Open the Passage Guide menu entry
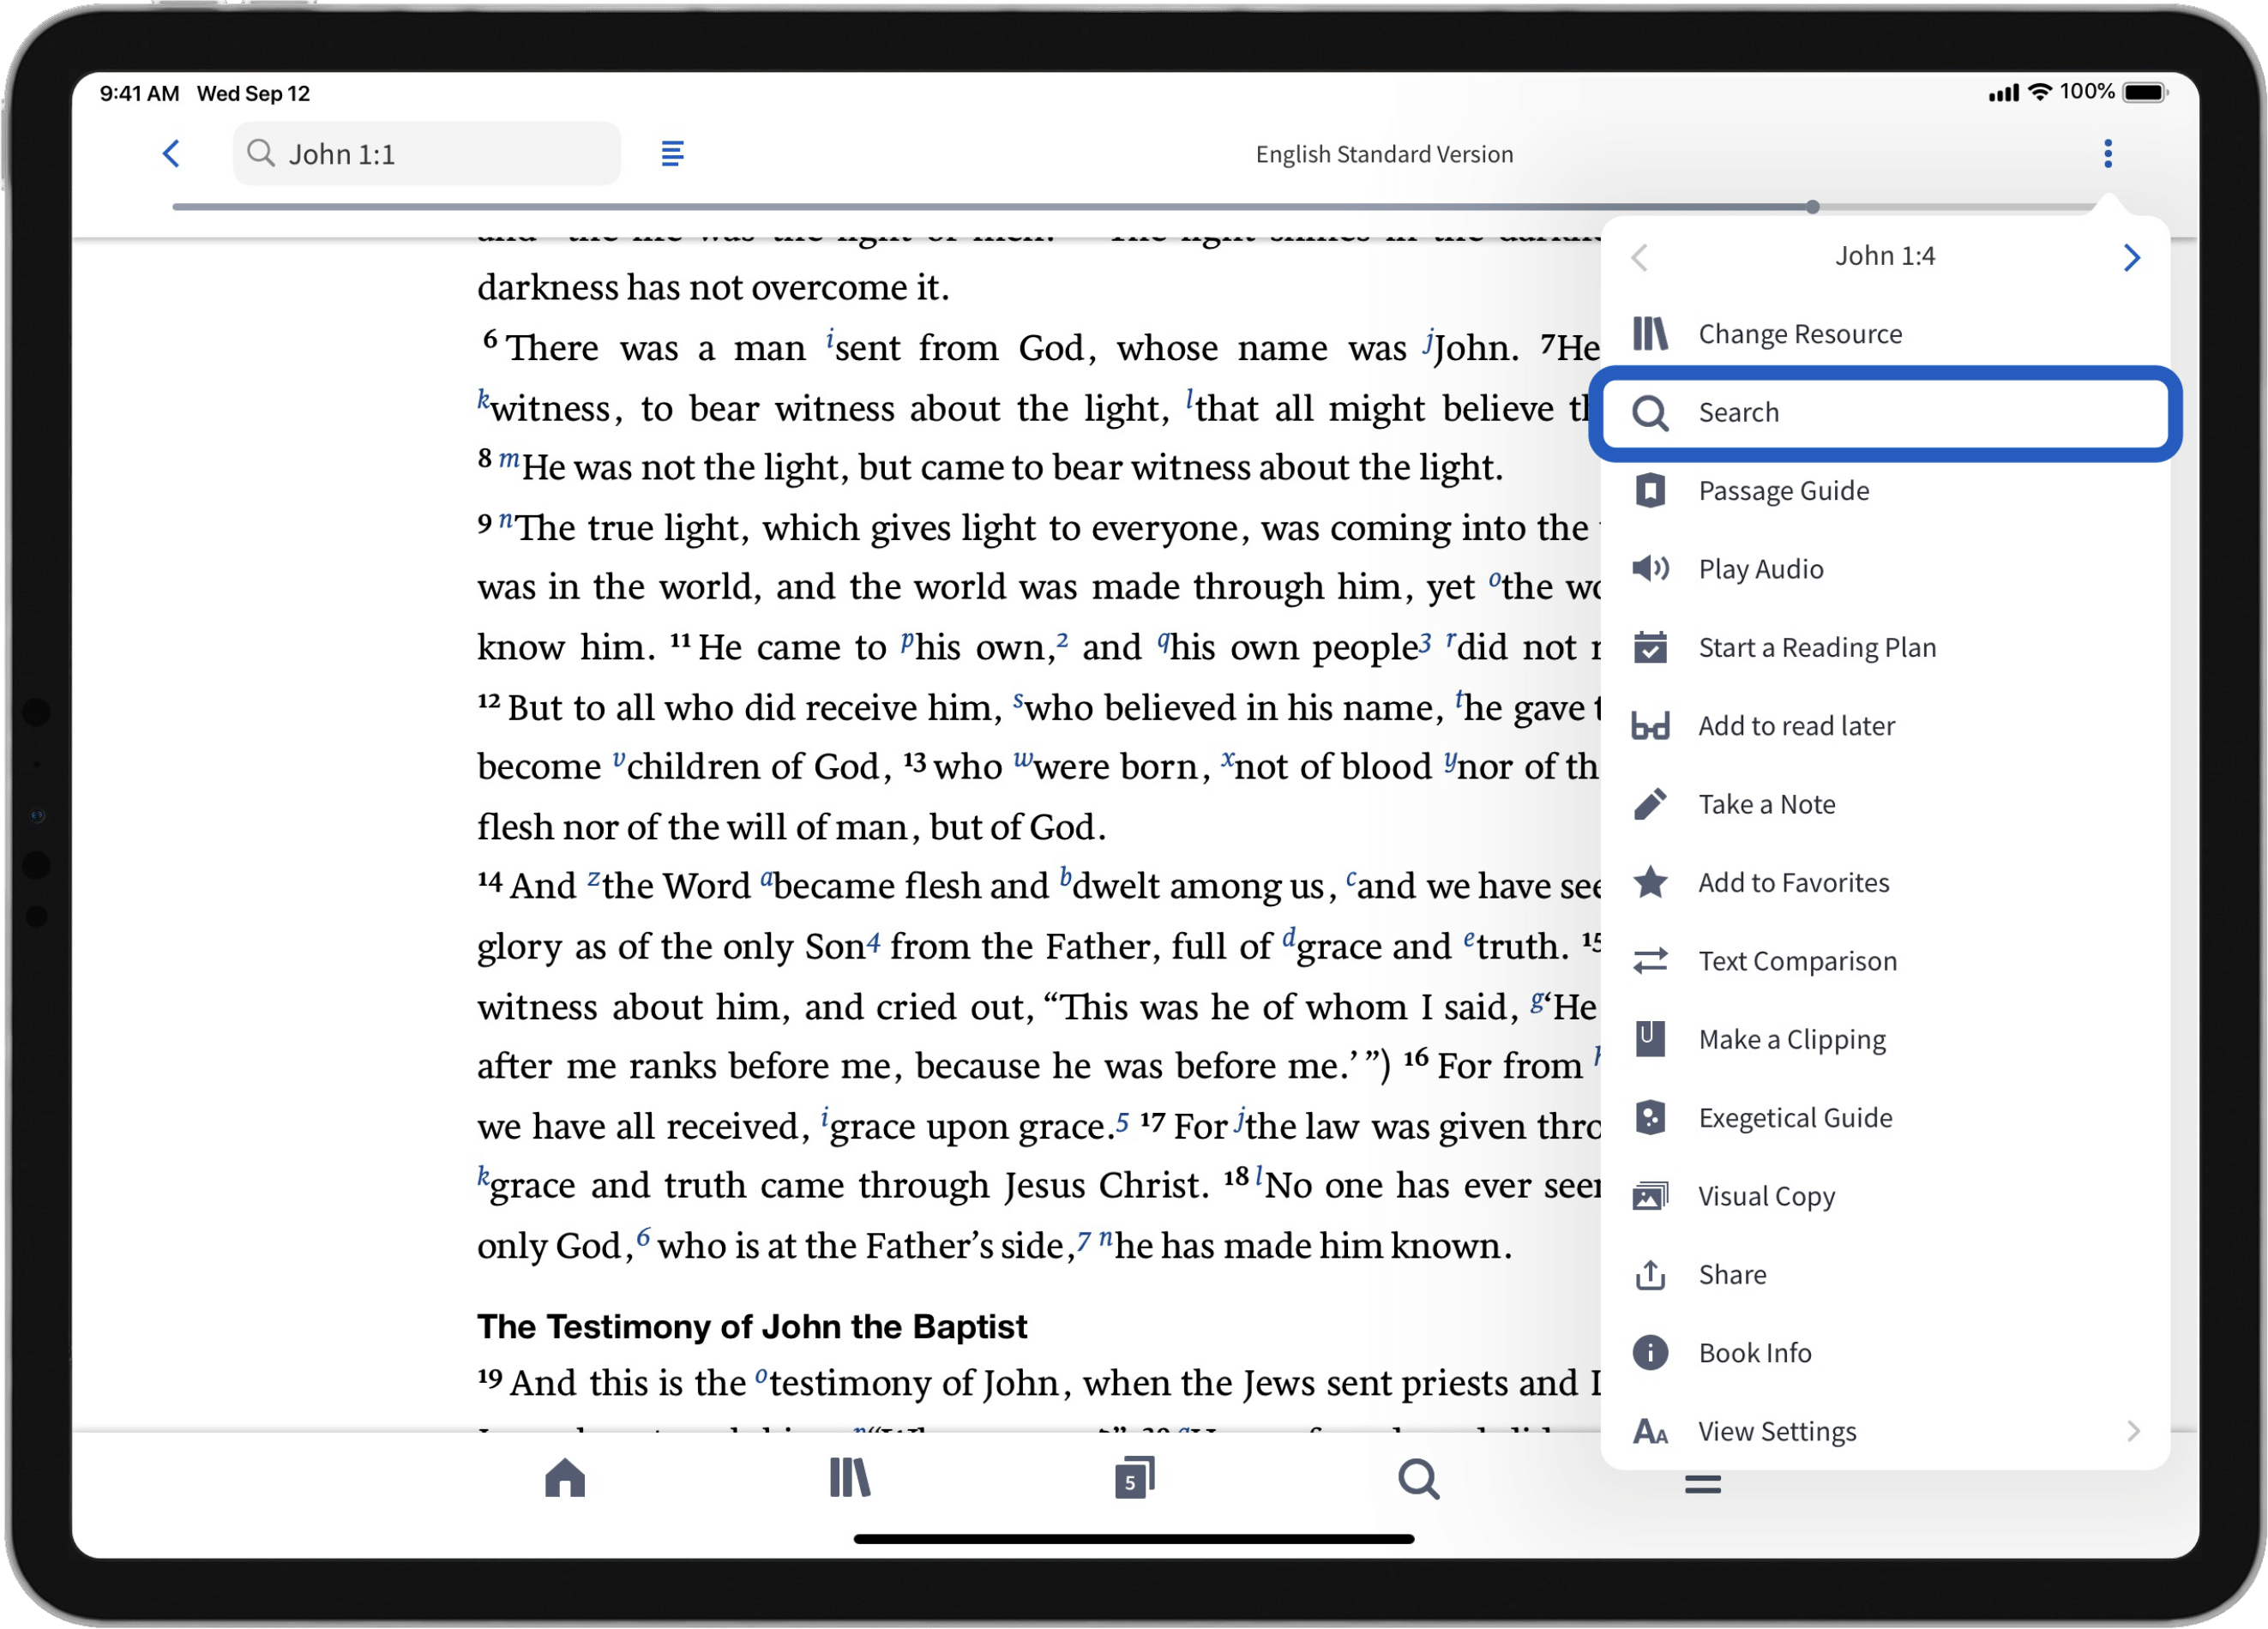The height and width of the screenshot is (1629, 2268). pos(1885,491)
